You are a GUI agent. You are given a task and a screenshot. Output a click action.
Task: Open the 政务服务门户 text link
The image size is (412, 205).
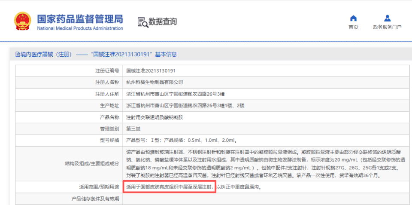tap(387, 27)
